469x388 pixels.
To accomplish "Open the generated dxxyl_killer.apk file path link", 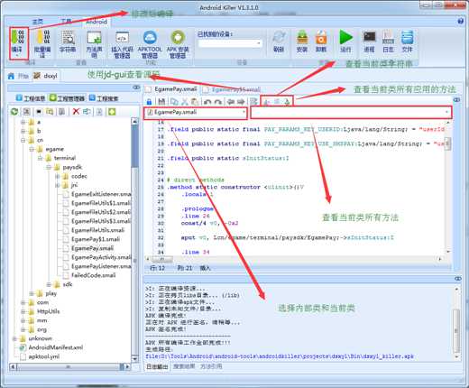I will click(280, 356).
